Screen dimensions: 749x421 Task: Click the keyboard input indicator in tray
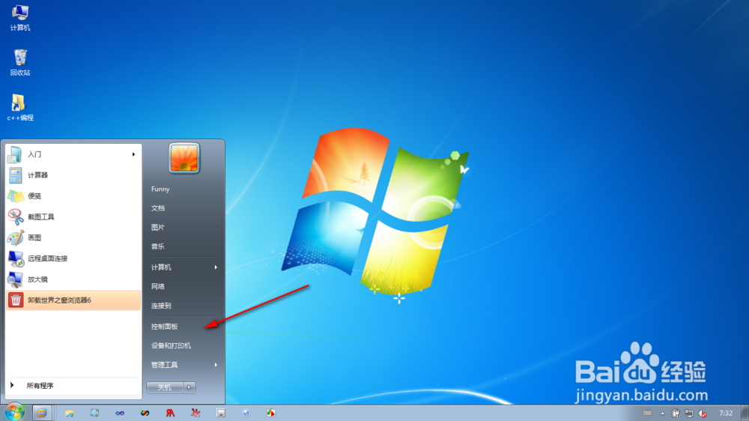click(647, 414)
